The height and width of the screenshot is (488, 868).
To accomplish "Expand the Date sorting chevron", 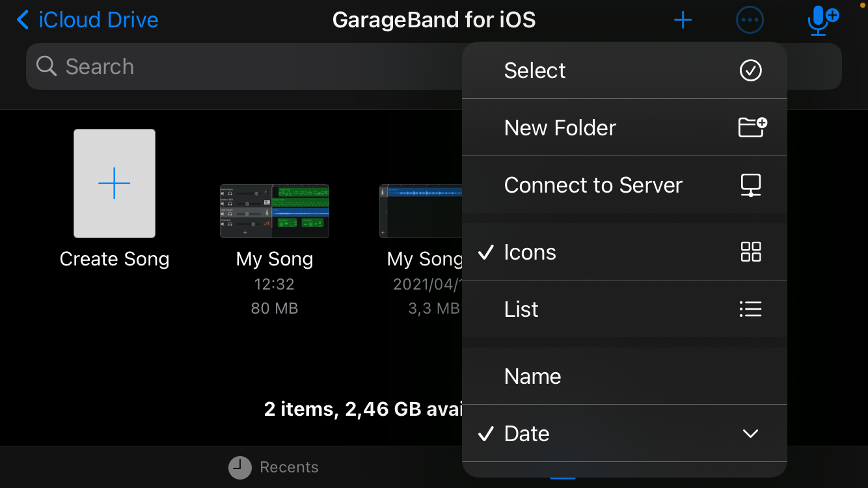I will pyautogui.click(x=750, y=433).
